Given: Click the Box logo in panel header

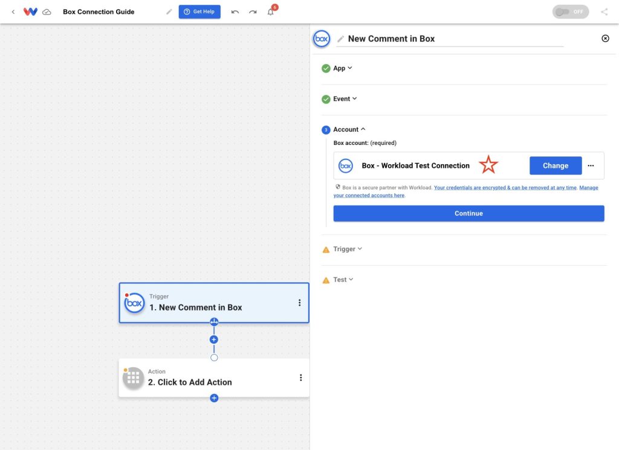Looking at the screenshot, I should coord(322,39).
